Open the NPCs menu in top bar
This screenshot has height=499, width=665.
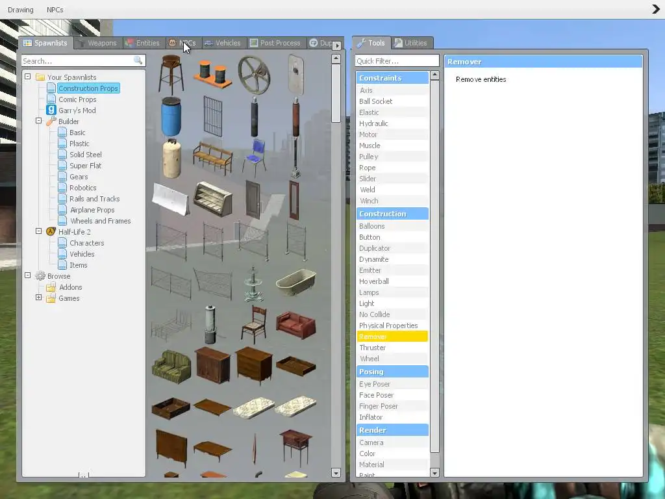pos(55,9)
